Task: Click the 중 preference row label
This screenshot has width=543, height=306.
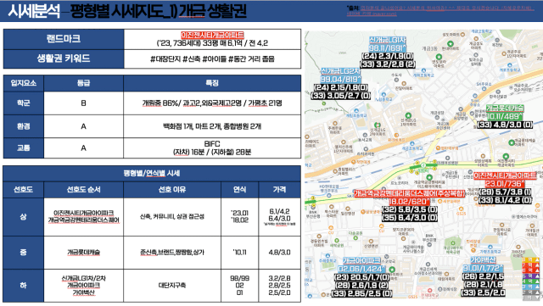Action: (23, 253)
